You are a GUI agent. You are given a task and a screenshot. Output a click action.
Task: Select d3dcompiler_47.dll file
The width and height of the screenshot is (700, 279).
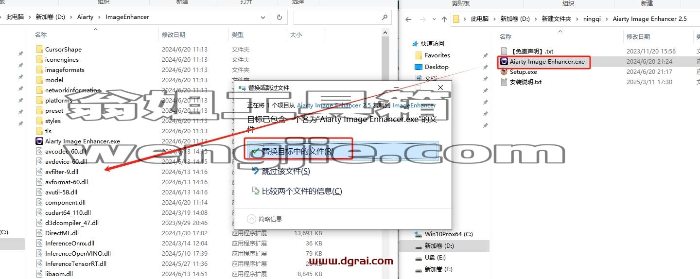(x=72, y=223)
